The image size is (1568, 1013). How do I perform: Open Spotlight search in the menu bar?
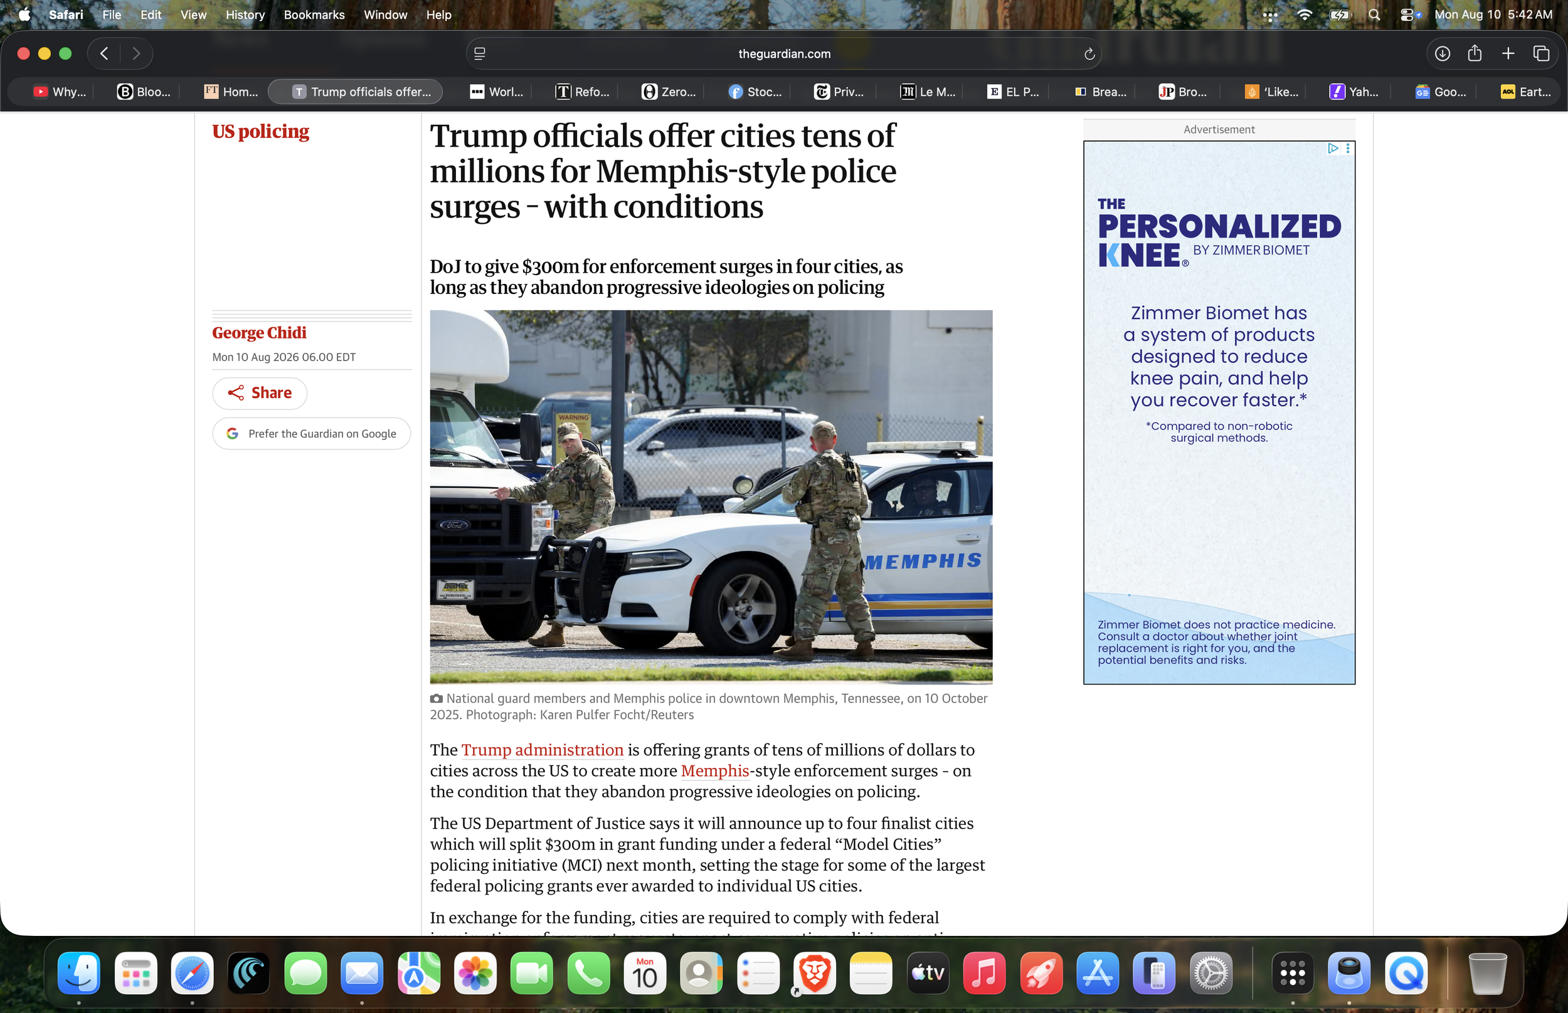[1374, 14]
